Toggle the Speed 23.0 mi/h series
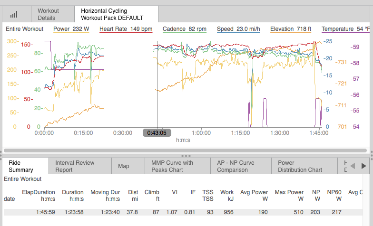 click(x=238, y=29)
